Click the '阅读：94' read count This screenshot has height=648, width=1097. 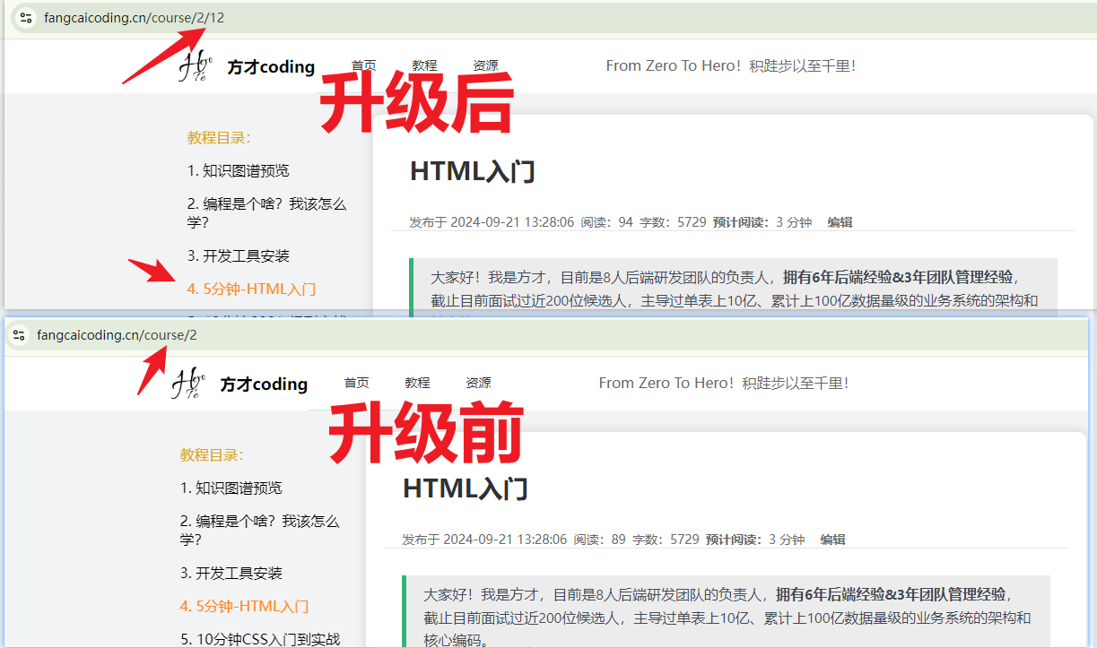click(607, 222)
